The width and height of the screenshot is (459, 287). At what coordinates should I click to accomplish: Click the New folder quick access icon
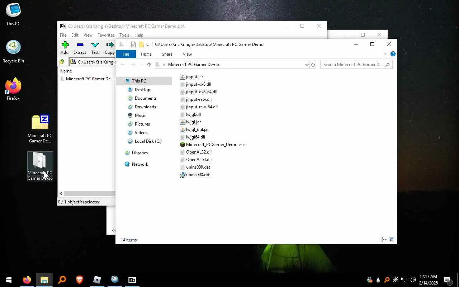pos(141,44)
